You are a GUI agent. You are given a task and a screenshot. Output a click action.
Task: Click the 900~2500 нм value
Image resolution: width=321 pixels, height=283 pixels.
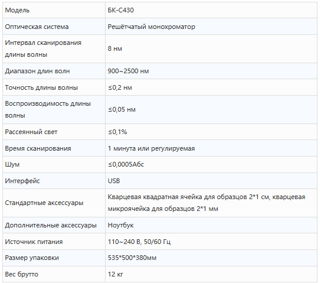[x=128, y=71]
